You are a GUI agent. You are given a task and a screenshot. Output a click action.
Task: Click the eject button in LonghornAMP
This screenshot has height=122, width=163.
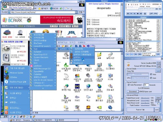click(x=145, y=14)
